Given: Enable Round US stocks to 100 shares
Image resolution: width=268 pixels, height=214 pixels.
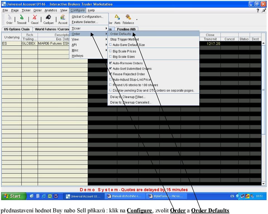Looking at the screenshot, I should tap(111, 85).
